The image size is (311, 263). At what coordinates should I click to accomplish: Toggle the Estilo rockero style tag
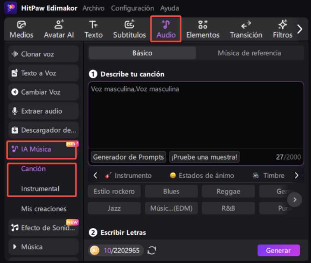(x=114, y=191)
